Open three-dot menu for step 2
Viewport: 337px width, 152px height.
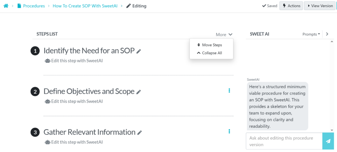(229, 91)
